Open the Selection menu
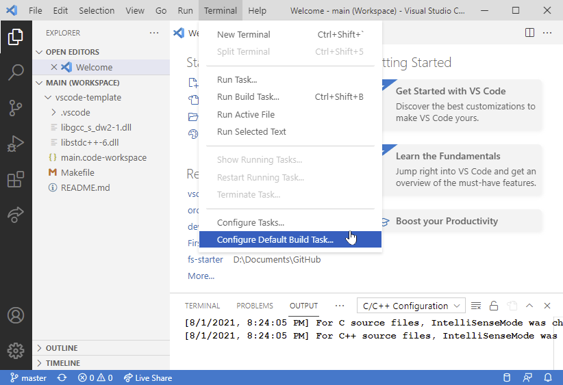 (x=97, y=10)
